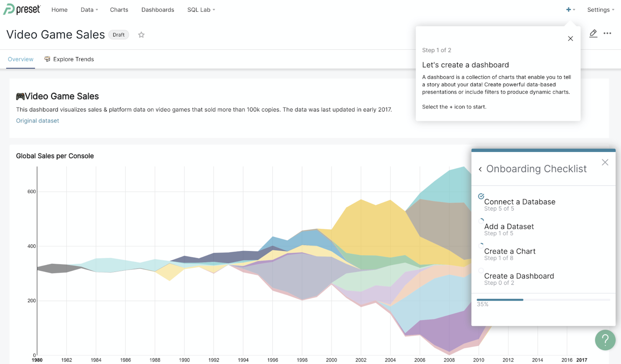Close the Onboarding Checklist panel
Screen dimensions: 621x364
click(x=605, y=162)
